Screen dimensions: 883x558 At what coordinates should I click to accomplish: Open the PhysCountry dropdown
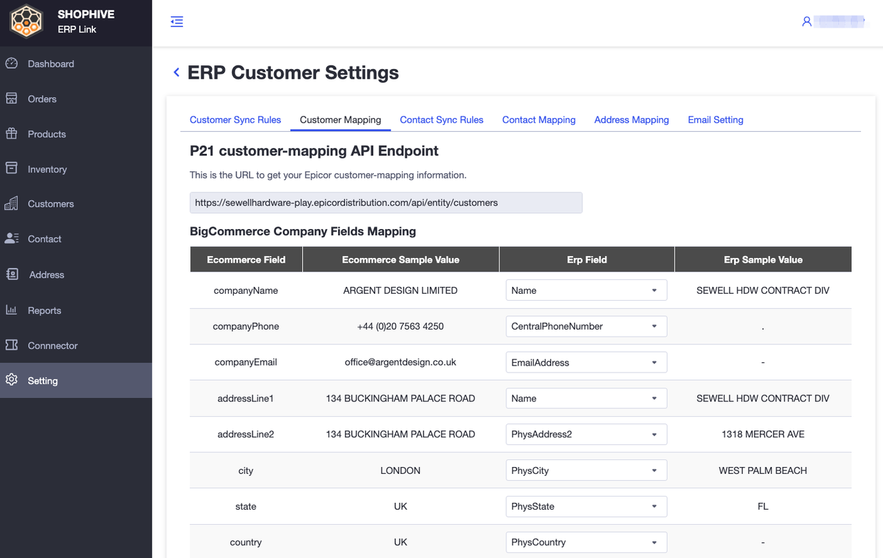[586, 542]
